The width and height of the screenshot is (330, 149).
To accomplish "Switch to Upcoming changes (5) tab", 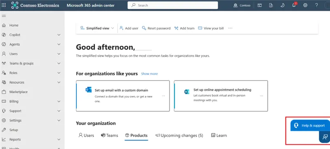I will click(x=179, y=135).
